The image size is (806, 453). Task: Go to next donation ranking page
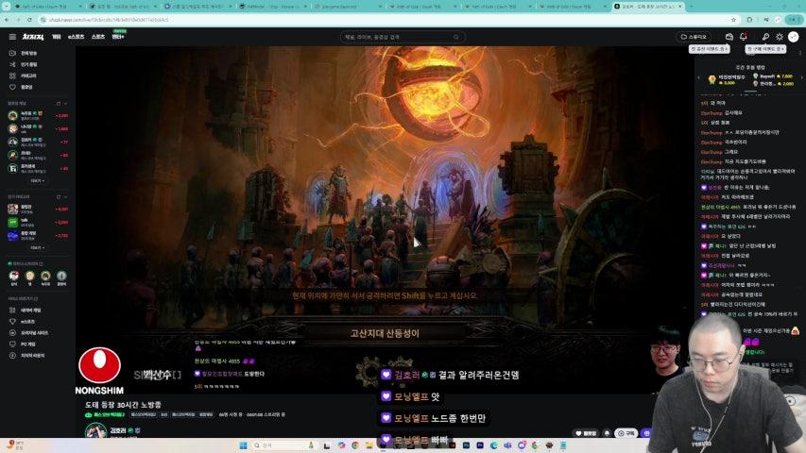click(802, 78)
